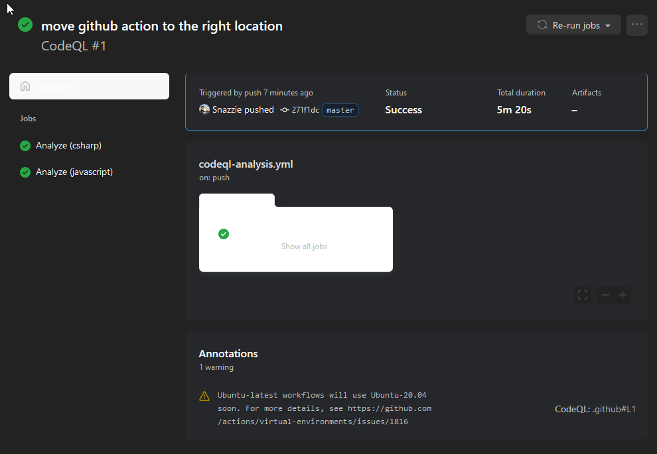The image size is (657, 454).
Task: Click the Analyze (javascript) green check icon
Action: [25, 172]
